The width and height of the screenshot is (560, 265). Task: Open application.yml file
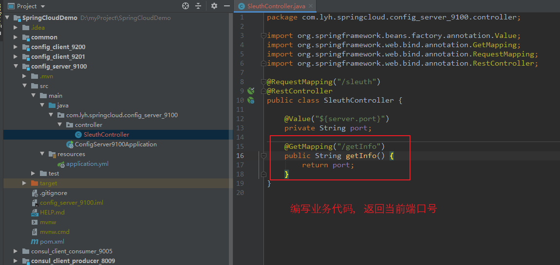(x=87, y=164)
